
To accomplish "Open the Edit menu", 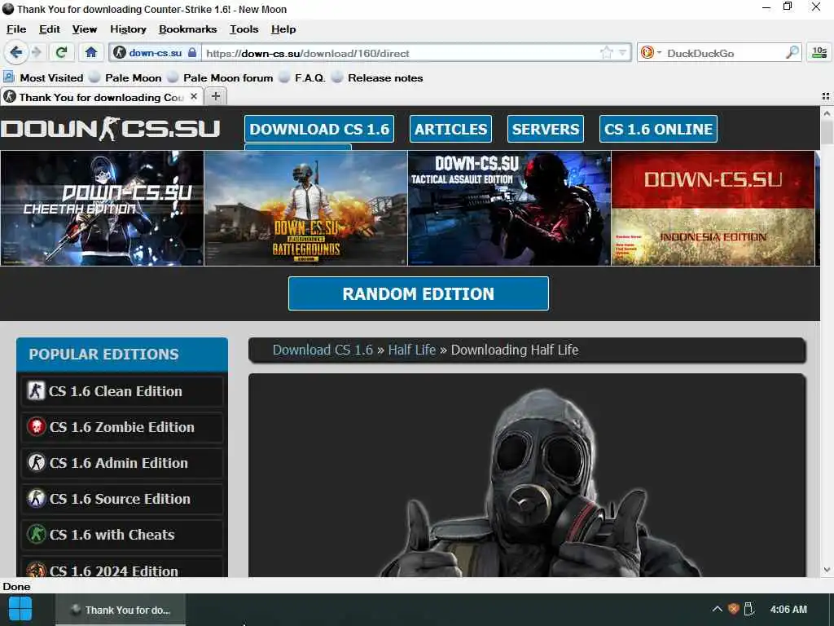I will (50, 29).
